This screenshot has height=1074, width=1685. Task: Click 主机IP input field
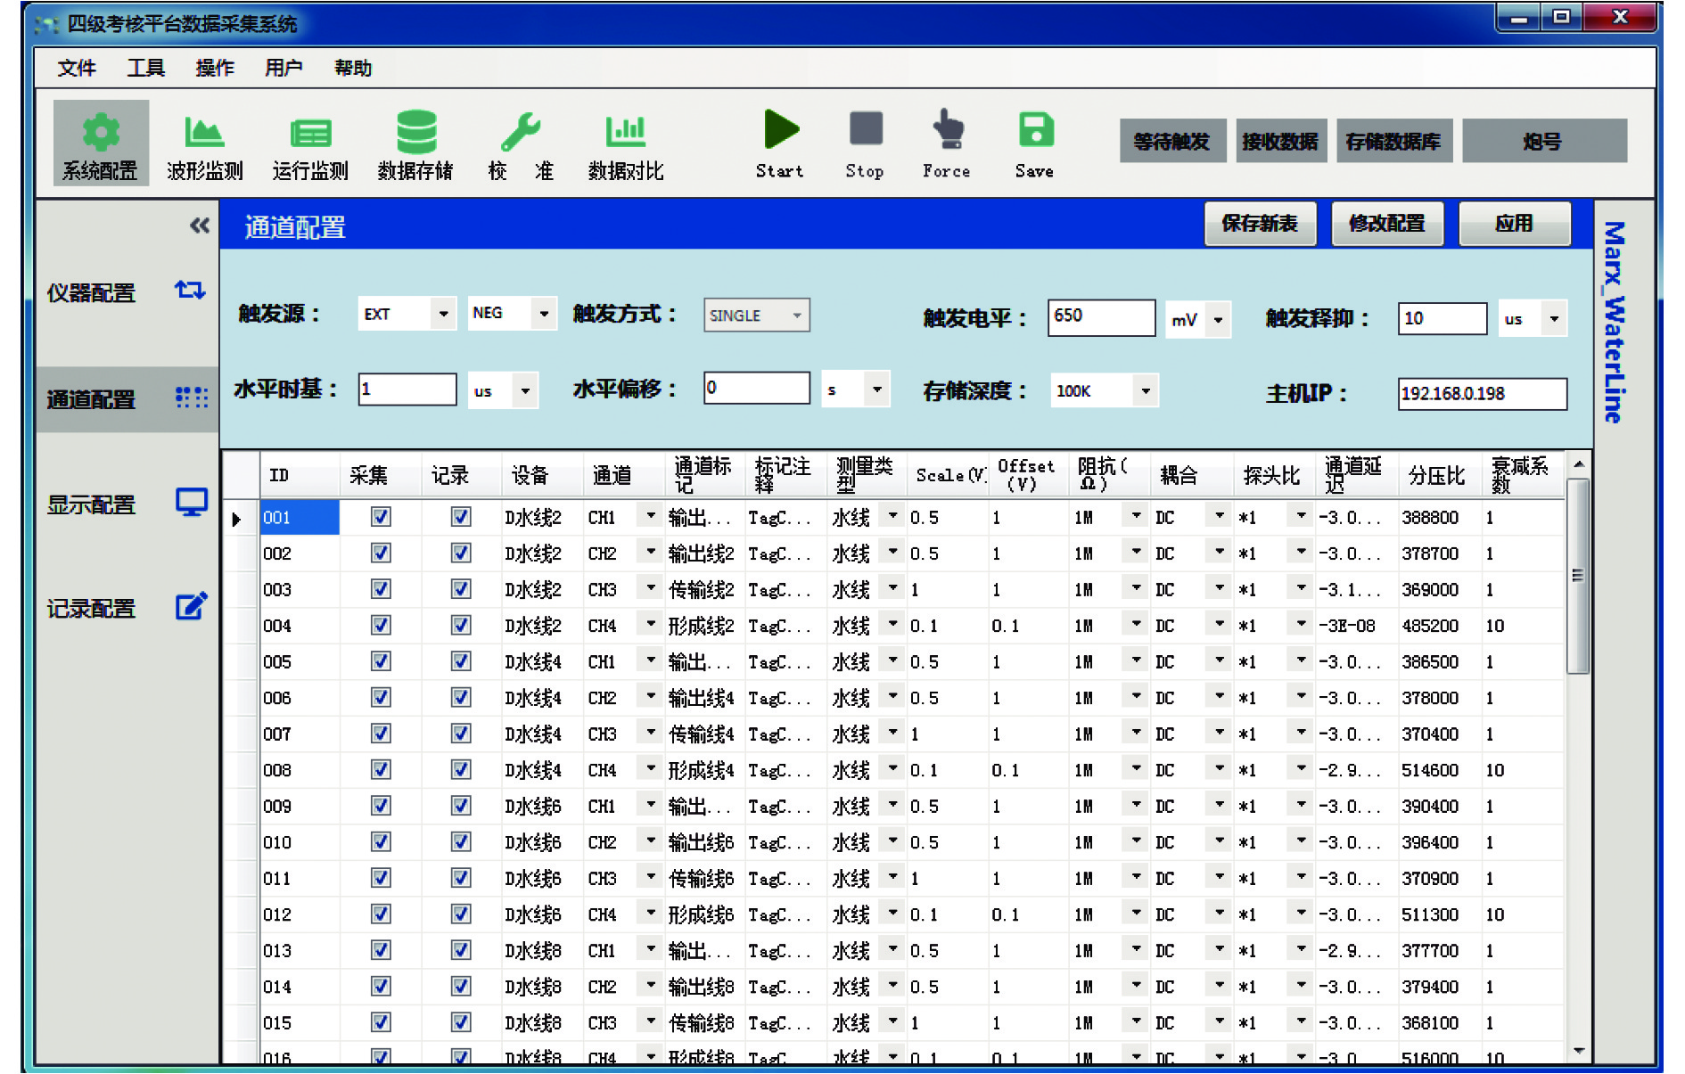tap(1482, 393)
